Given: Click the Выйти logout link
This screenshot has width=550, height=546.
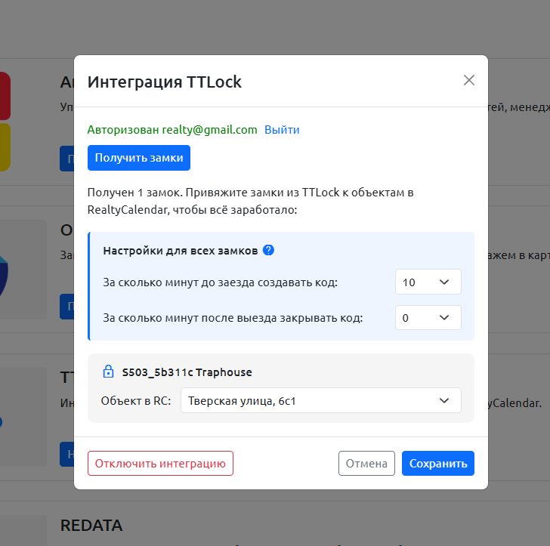Looking at the screenshot, I should pyautogui.click(x=282, y=130).
